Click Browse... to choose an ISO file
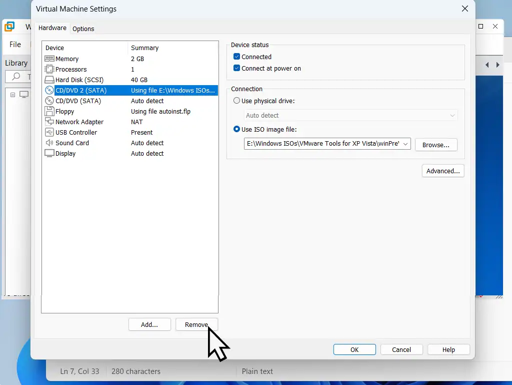This screenshot has width=512, height=385. [436, 145]
